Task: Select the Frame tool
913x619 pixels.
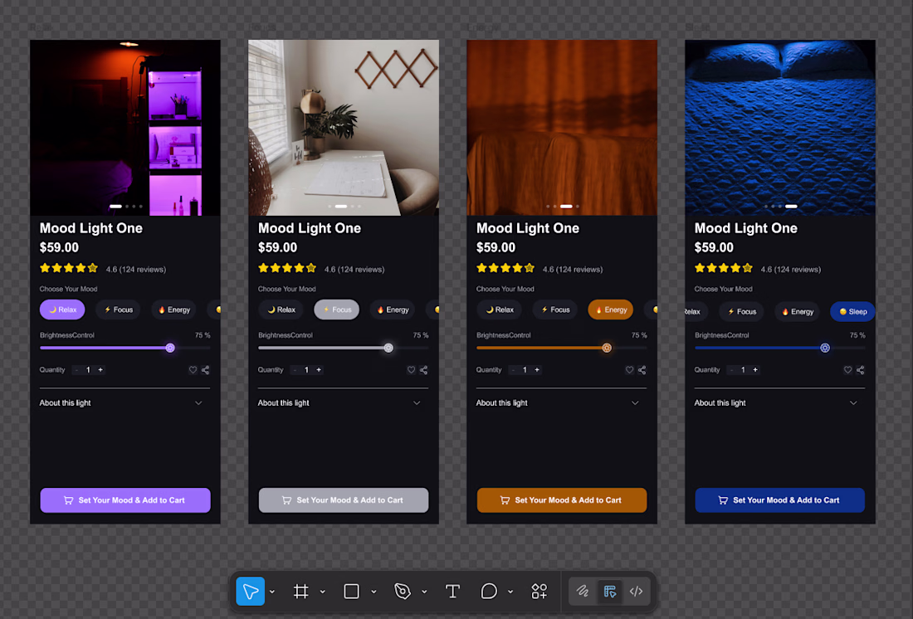Action: pyautogui.click(x=300, y=591)
